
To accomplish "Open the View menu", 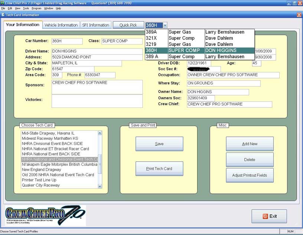I will [17, 8].
